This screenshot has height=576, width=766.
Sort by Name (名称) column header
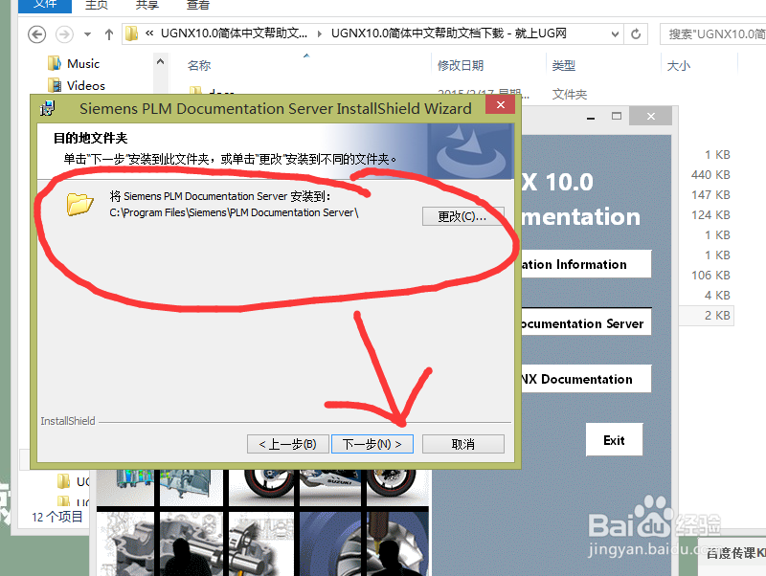tap(199, 65)
